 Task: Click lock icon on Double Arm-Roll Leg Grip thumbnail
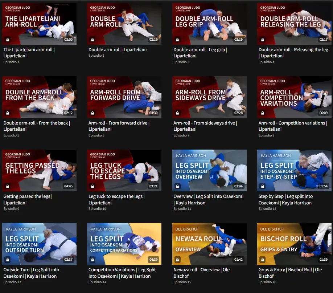[x=177, y=40]
